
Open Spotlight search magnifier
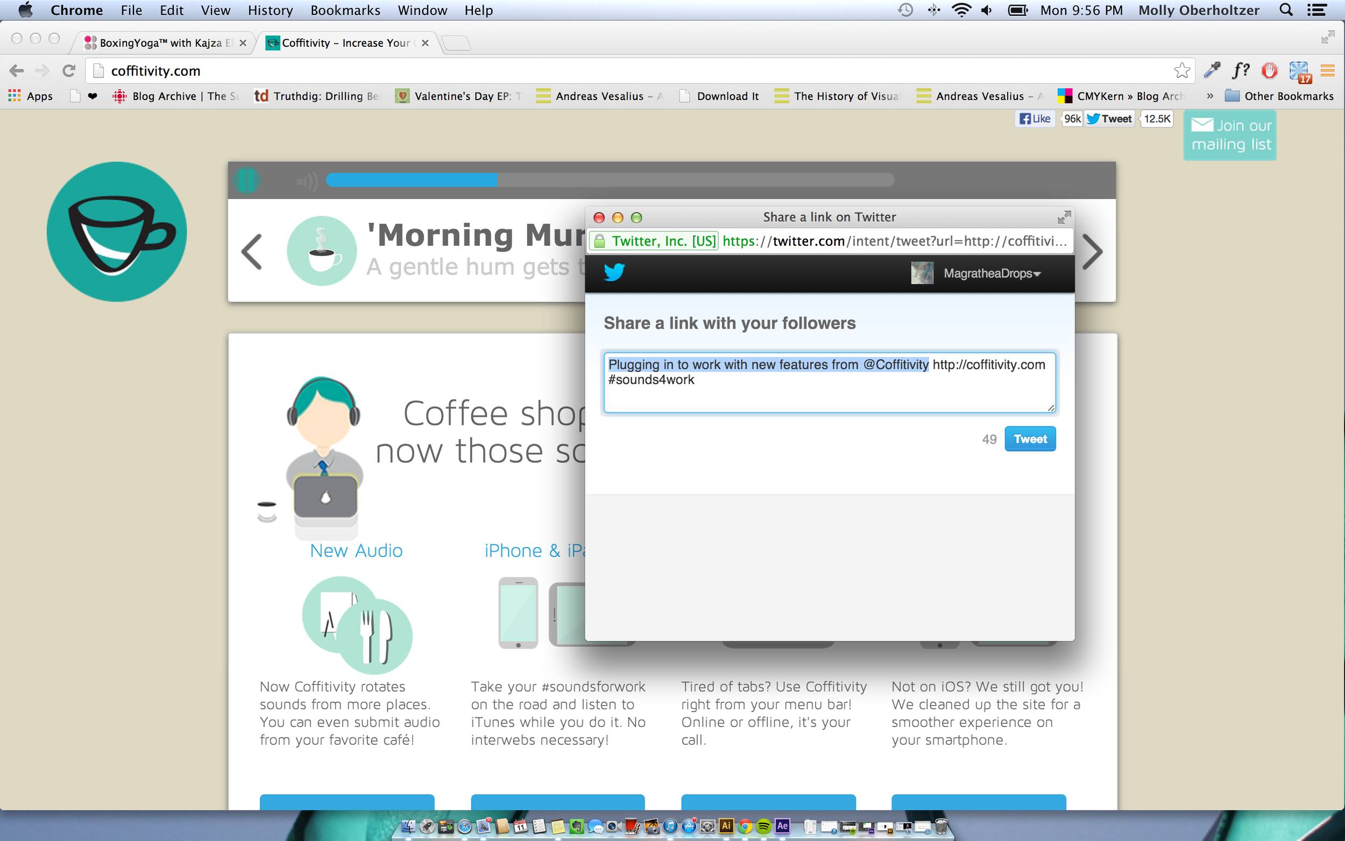pos(1286,10)
